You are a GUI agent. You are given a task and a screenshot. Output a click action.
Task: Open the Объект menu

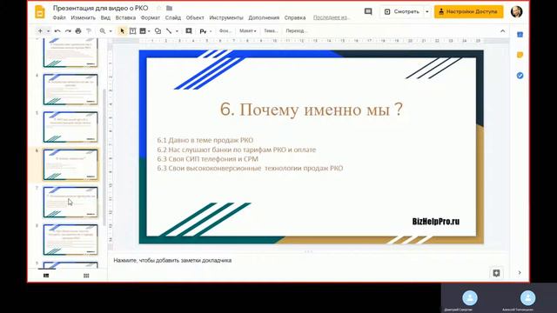[x=195, y=17]
